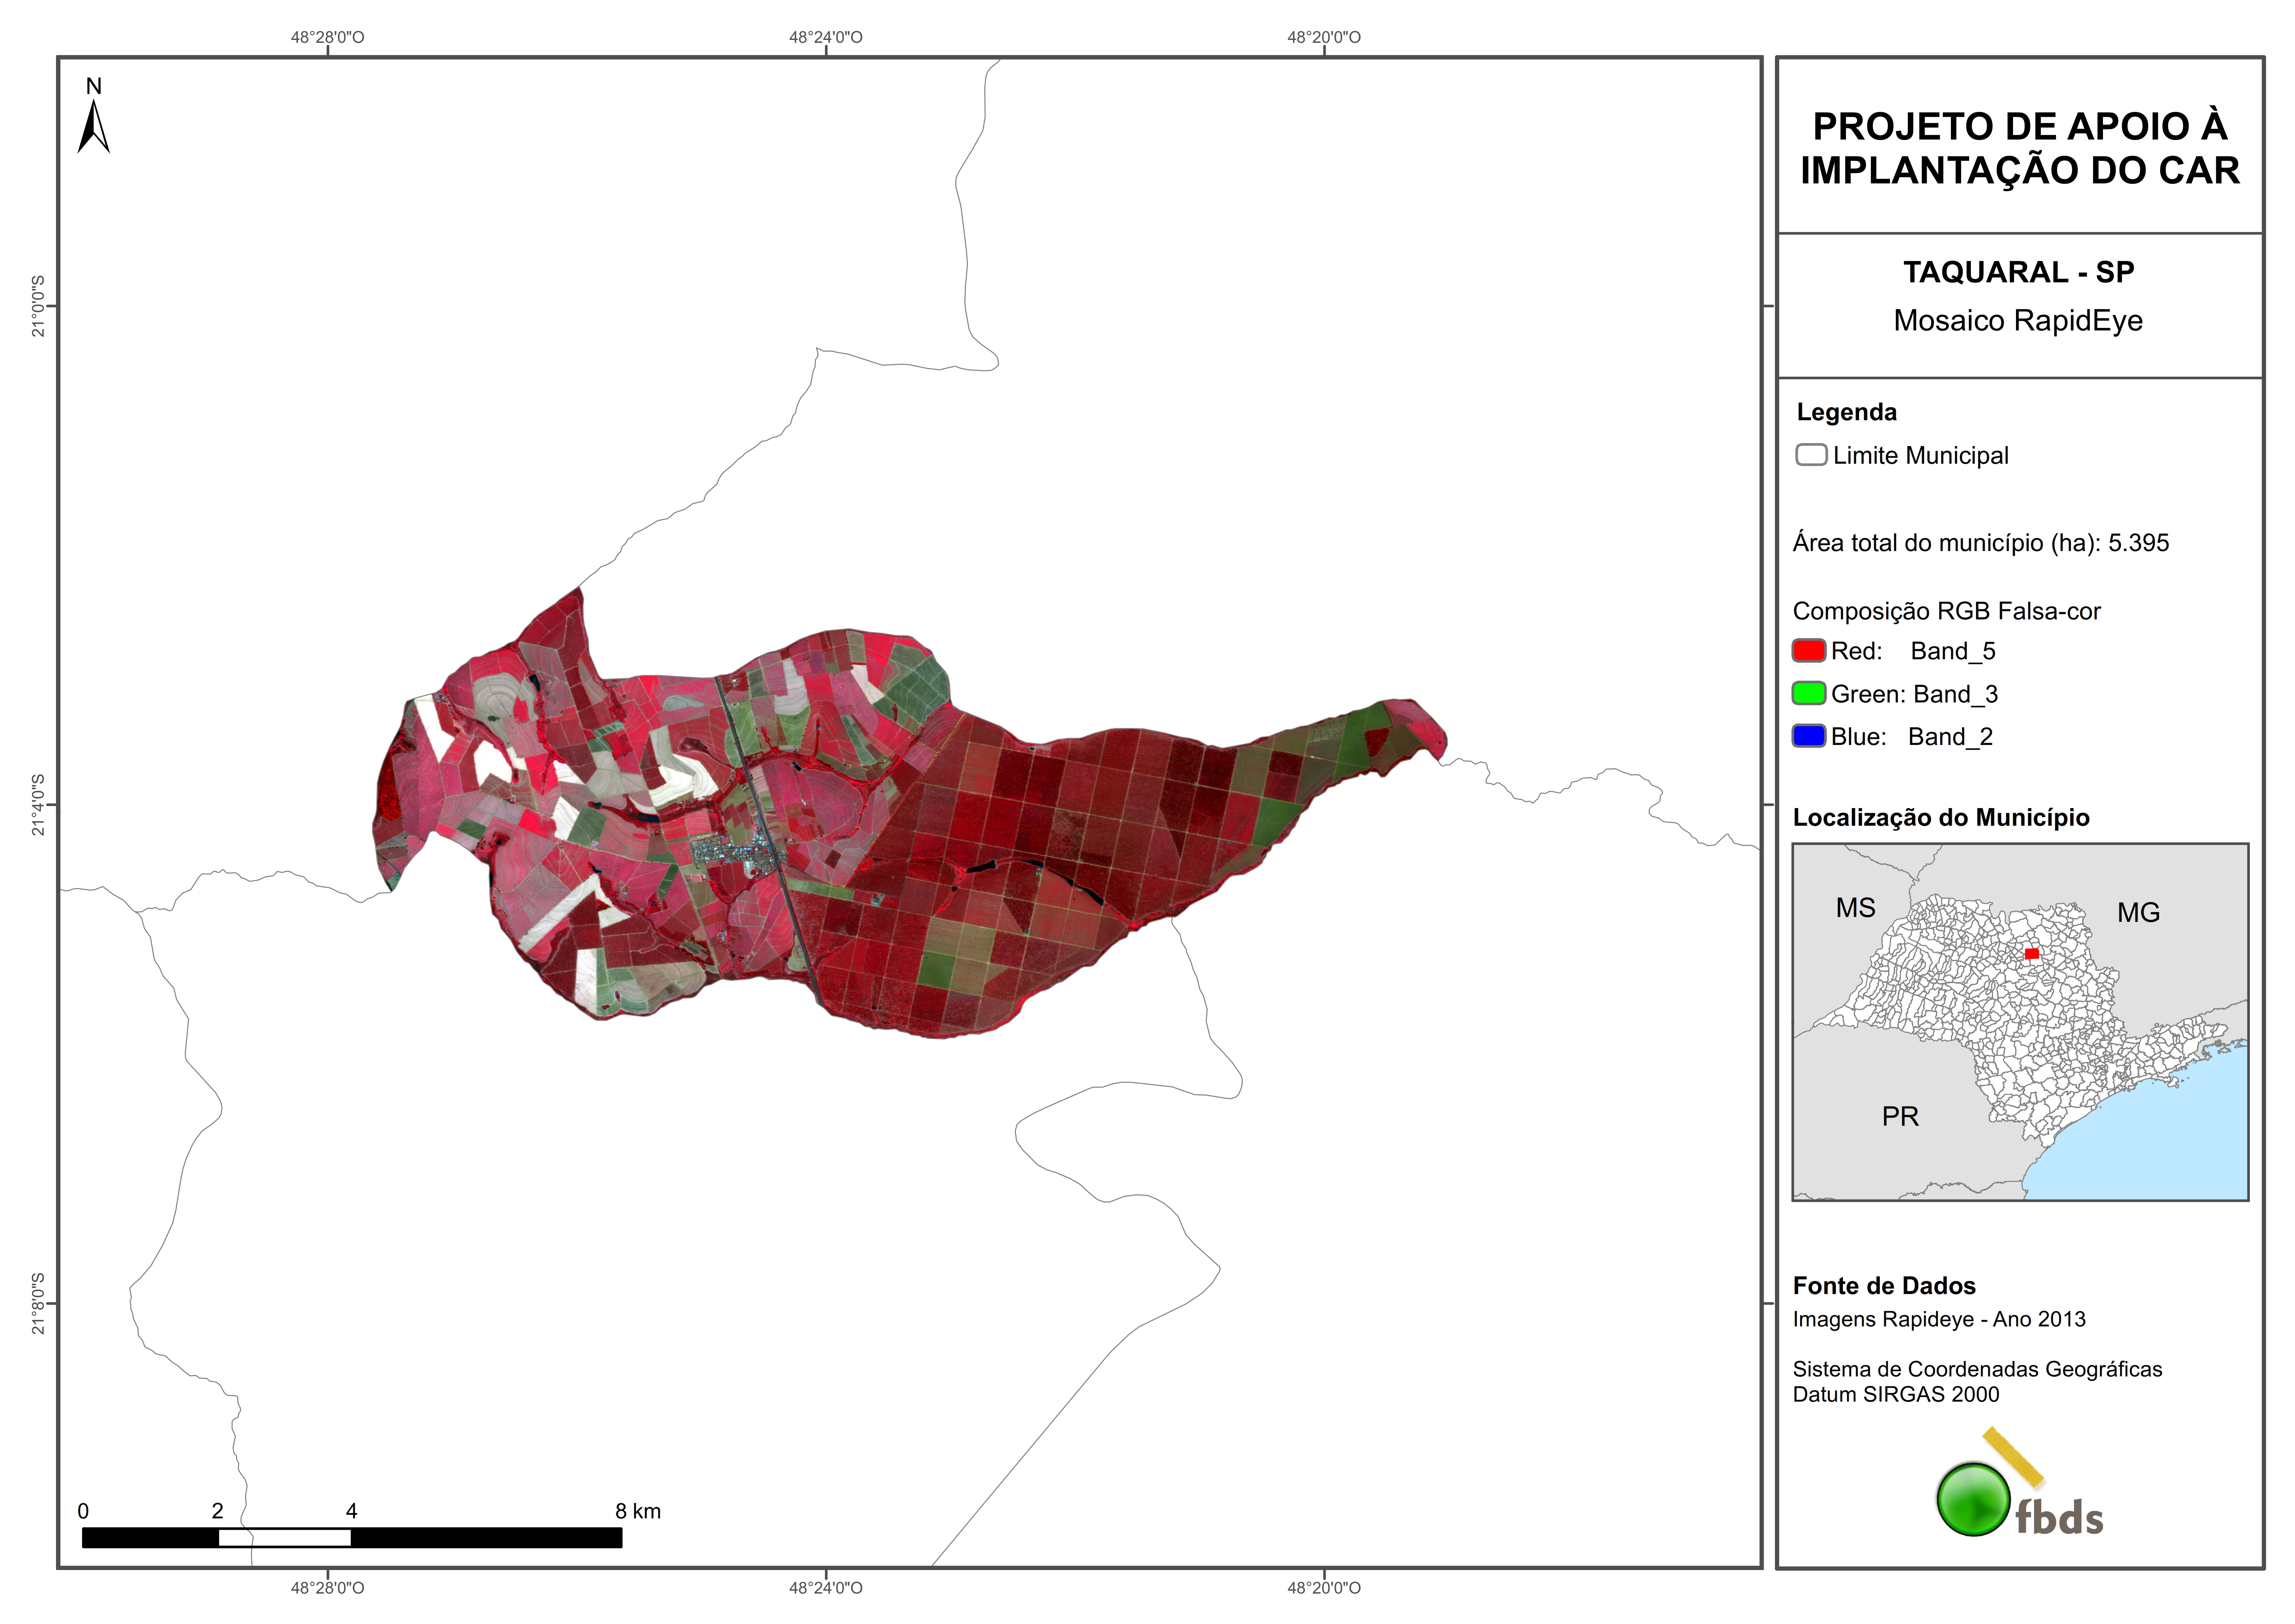Click the Área total do município text

pos(1980,543)
